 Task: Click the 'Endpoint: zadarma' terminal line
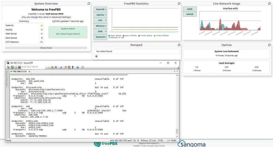[x=23, y=134]
